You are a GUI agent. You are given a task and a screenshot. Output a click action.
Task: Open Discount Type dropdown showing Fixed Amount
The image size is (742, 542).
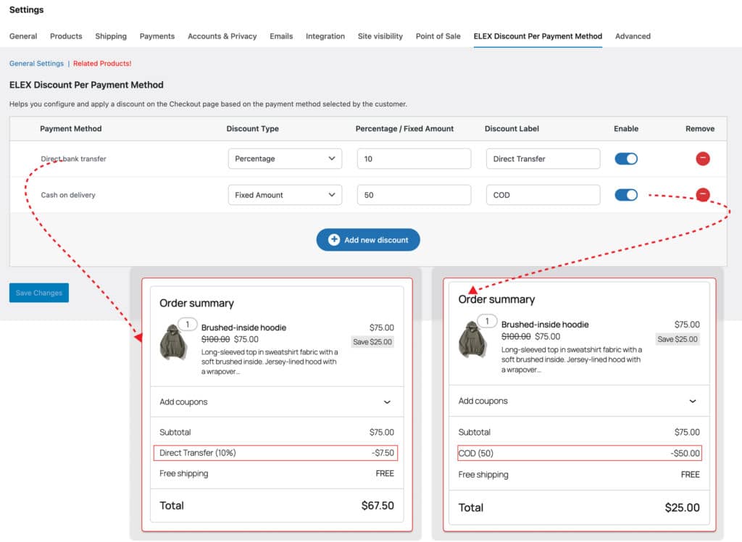pos(285,194)
